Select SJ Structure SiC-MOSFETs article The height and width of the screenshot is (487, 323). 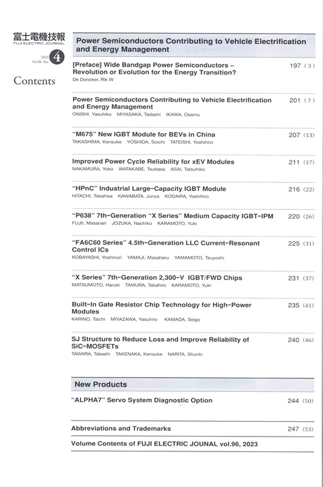coord(160,343)
